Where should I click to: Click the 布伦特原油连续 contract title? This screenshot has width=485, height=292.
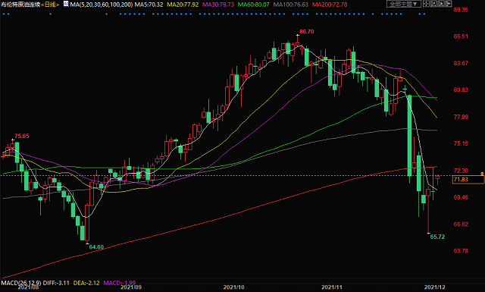[20, 5]
